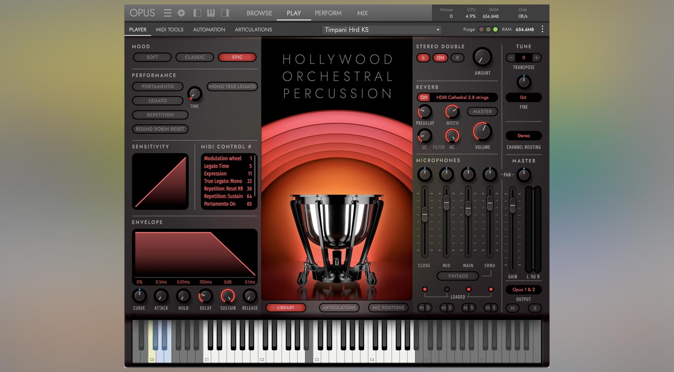The image size is (674, 372).
Task: Open the Opus 1 & 2 output dropdown
Action: [523, 290]
